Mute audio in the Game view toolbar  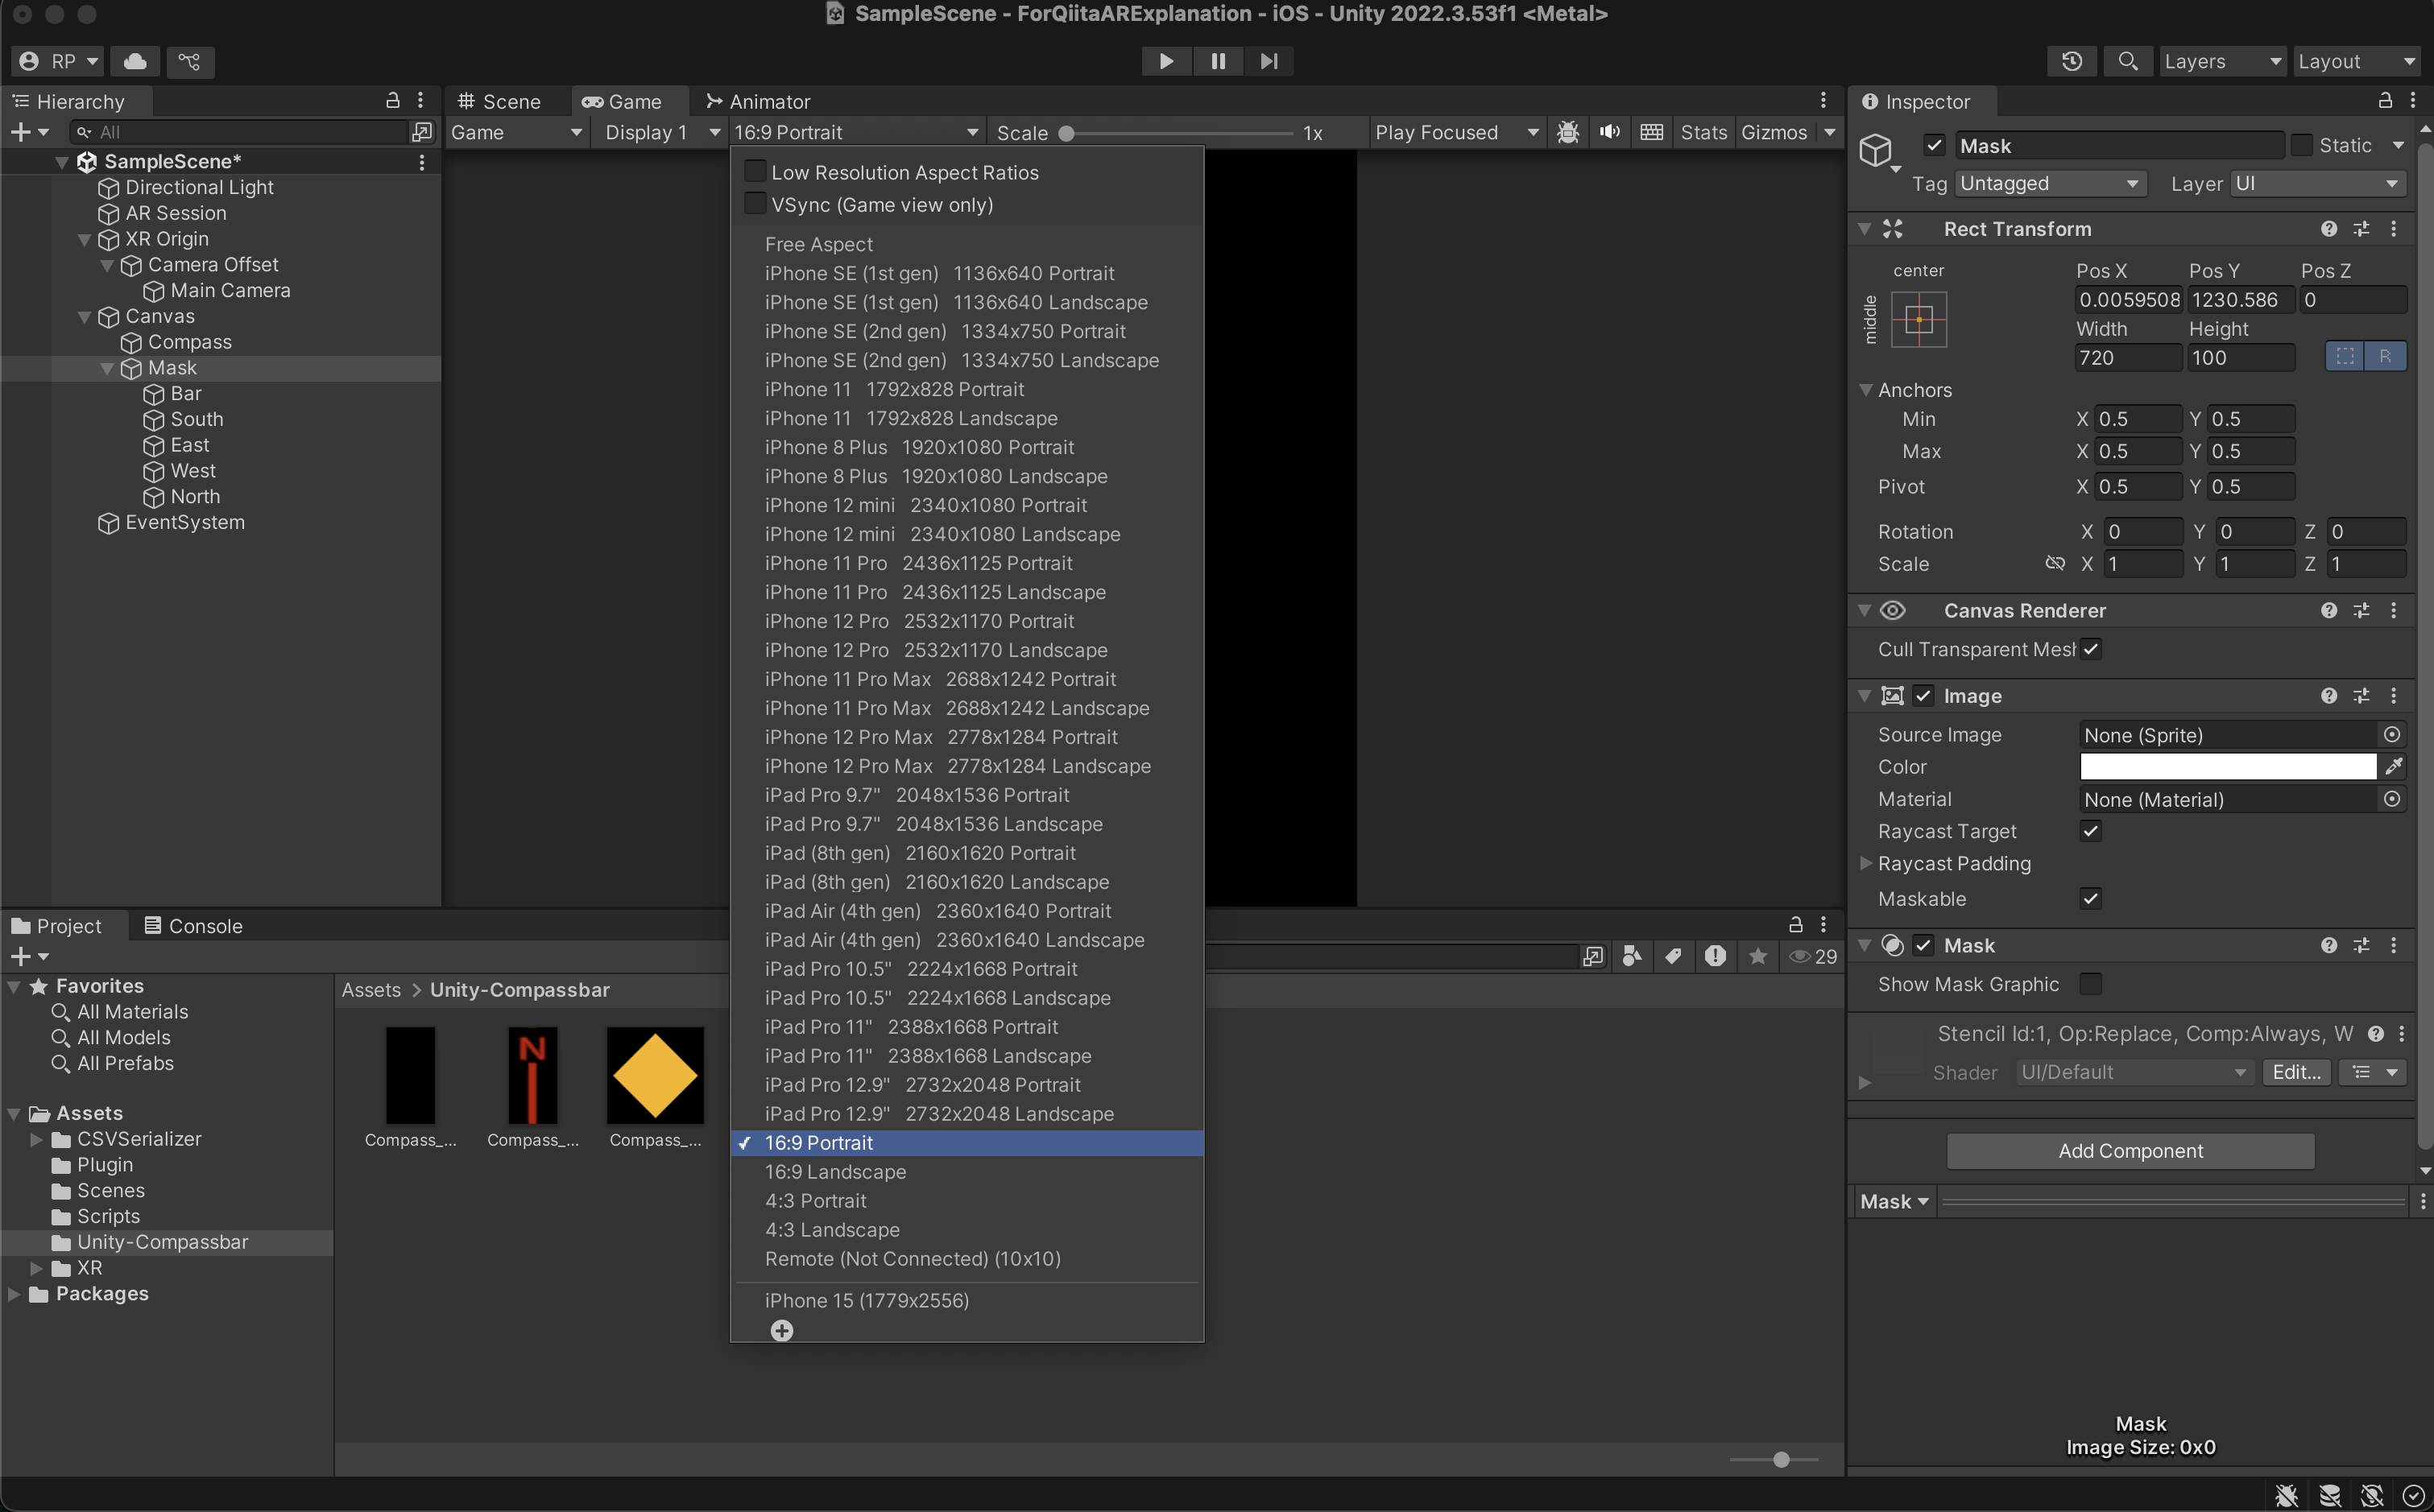tap(1608, 131)
